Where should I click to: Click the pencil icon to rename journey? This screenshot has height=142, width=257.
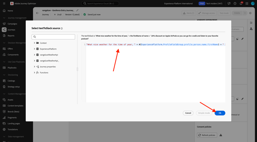click(77, 10)
